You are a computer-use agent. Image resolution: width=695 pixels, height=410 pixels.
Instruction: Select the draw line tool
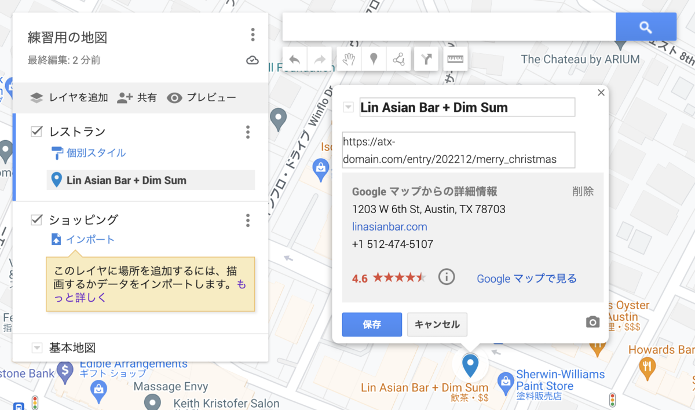[398, 59]
